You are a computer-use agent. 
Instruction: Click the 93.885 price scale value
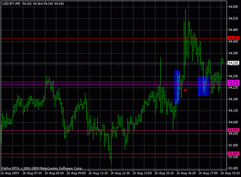click(233, 168)
